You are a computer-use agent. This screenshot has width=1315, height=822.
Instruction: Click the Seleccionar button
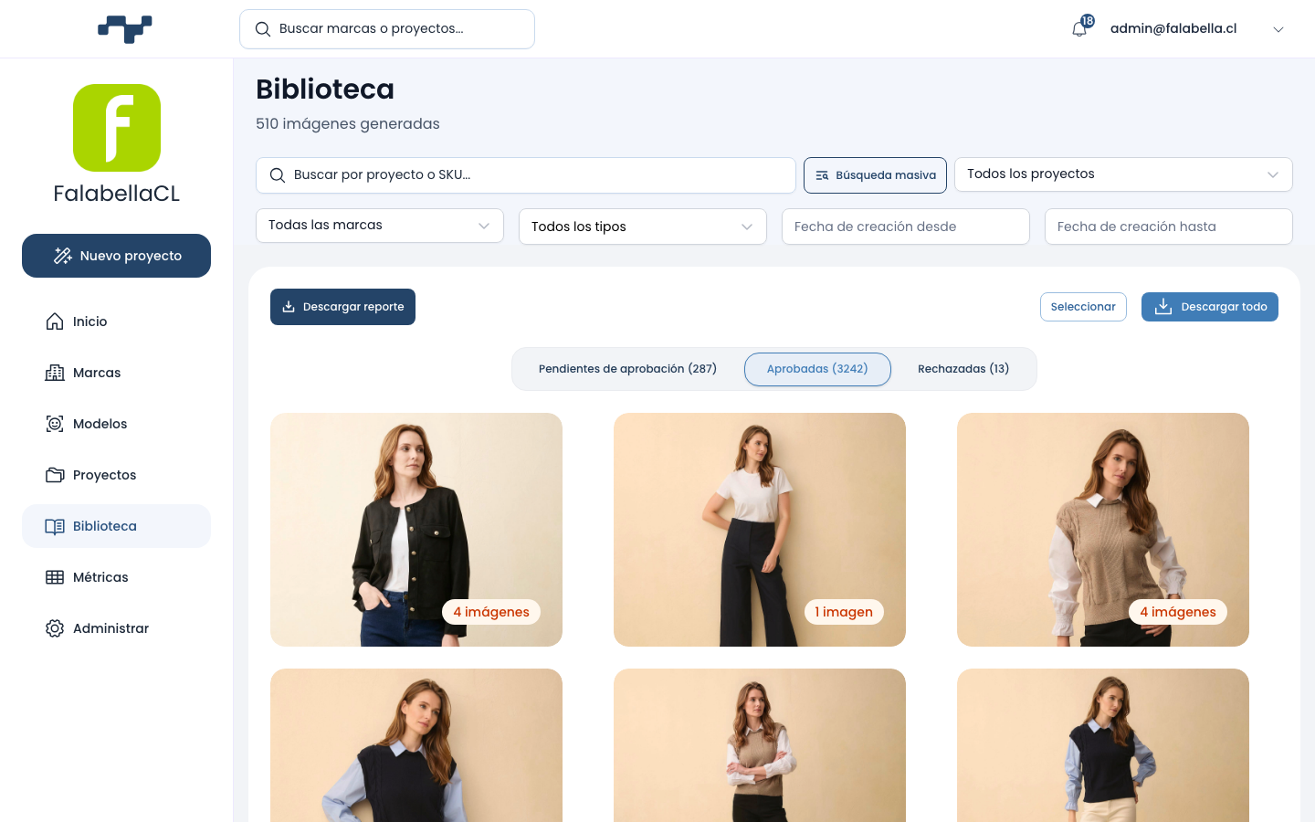[x=1083, y=307]
